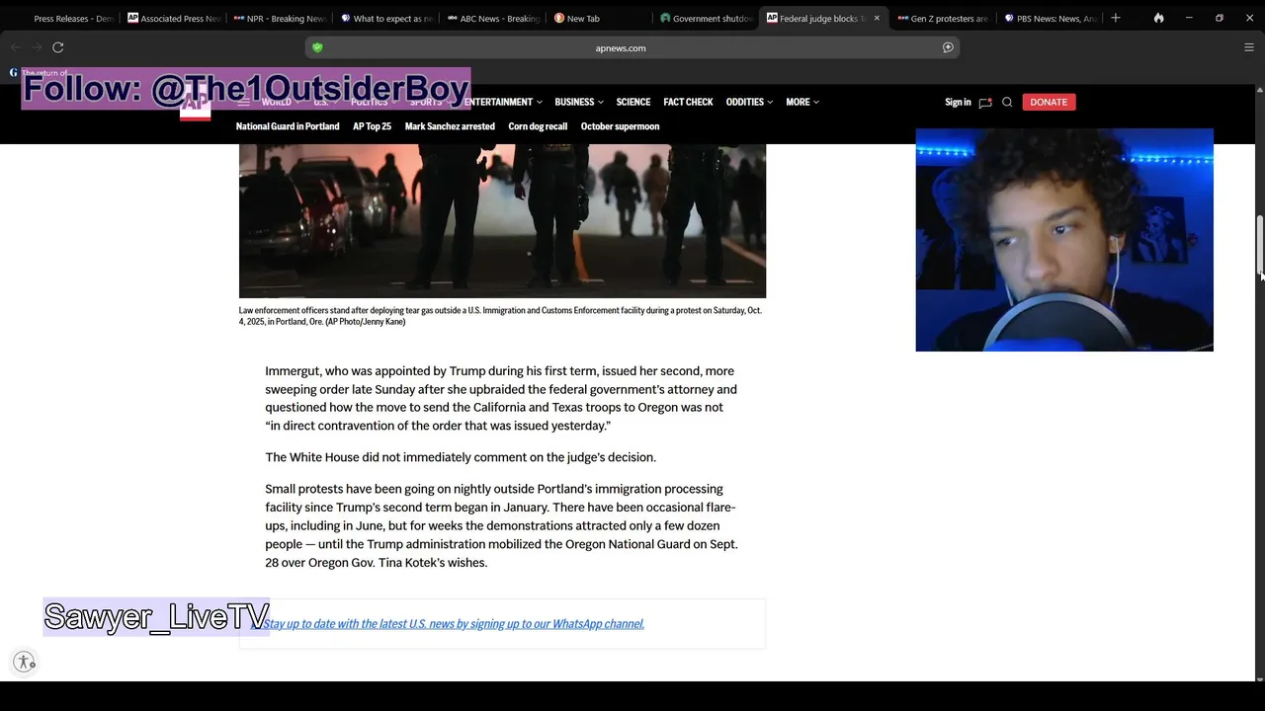
Task: Open Mark Sanchez arrested topic
Action: pos(450,126)
